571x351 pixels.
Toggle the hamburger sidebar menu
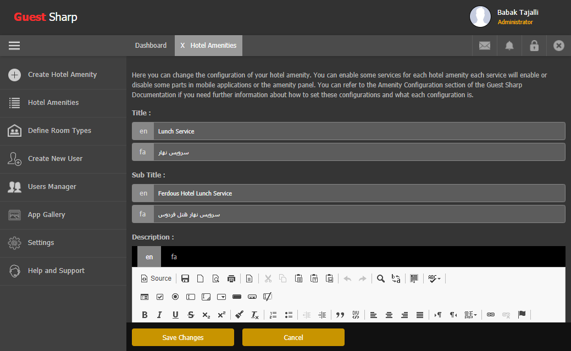14,46
